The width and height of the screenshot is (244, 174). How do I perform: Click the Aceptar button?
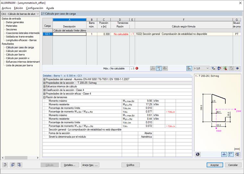(215, 165)
